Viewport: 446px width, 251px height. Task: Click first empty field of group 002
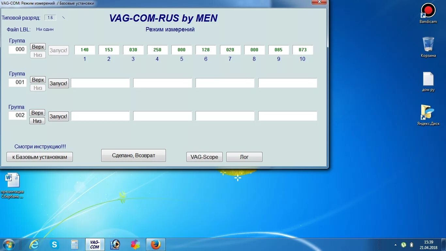pyautogui.click(x=100, y=116)
